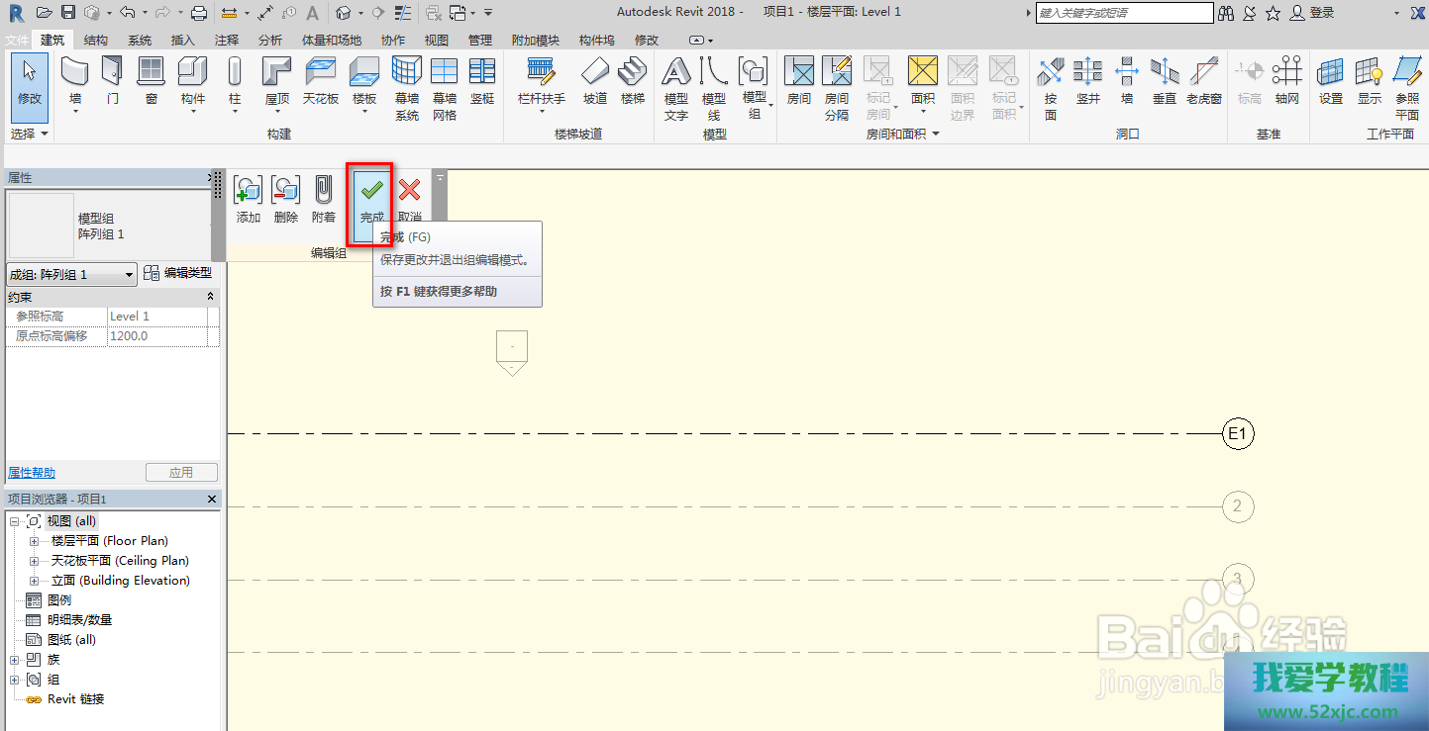Expand the 楼层平面 (Floor Plan) tree node
1429x731 pixels.
[x=34, y=541]
